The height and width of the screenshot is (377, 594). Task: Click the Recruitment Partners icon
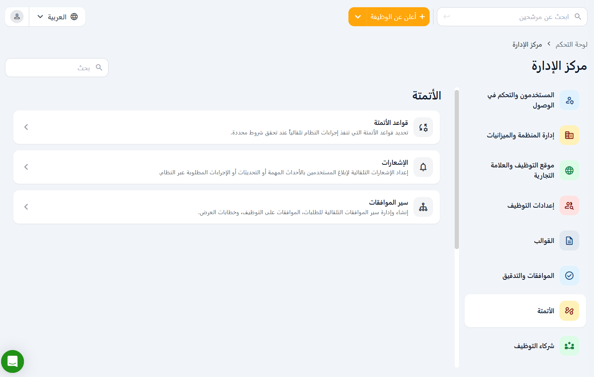pos(569,346)
